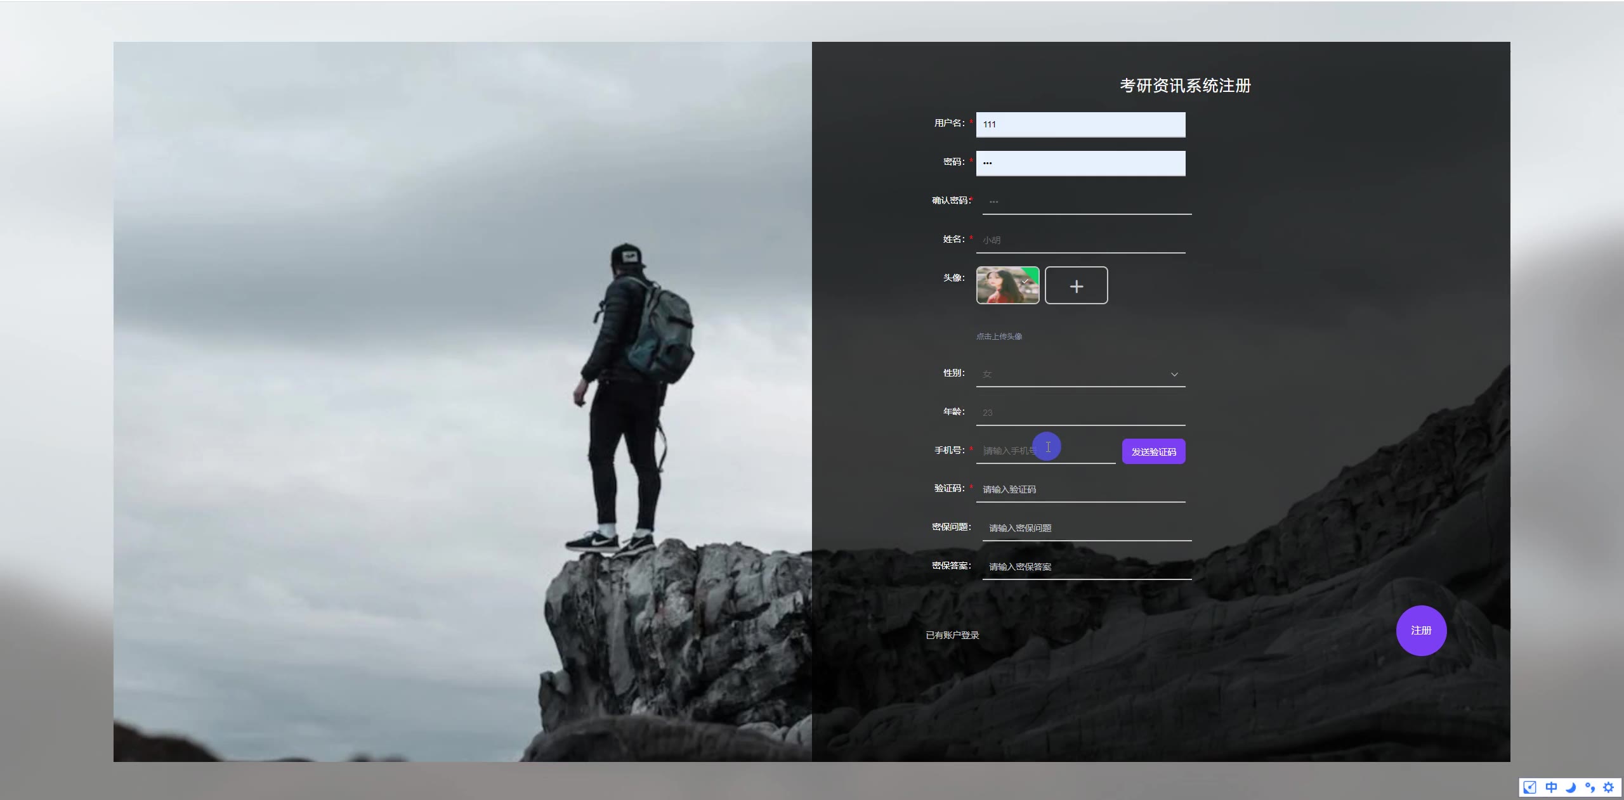
Task: Click into the 密码 password field
Action: tap(1080, 164)
